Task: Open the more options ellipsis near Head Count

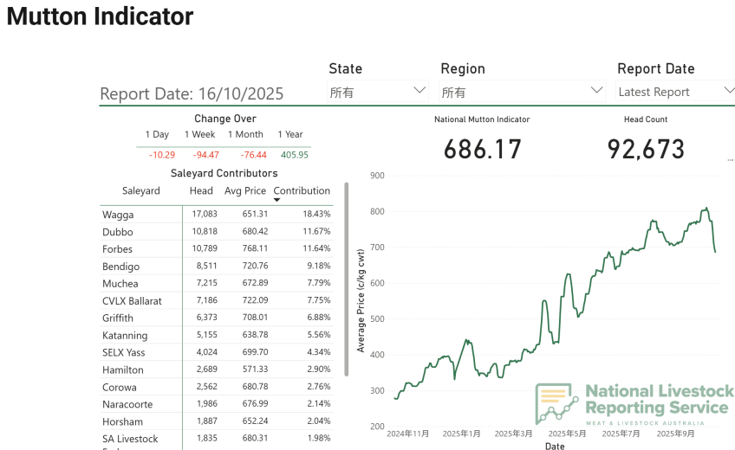Action: pos(730,160)
